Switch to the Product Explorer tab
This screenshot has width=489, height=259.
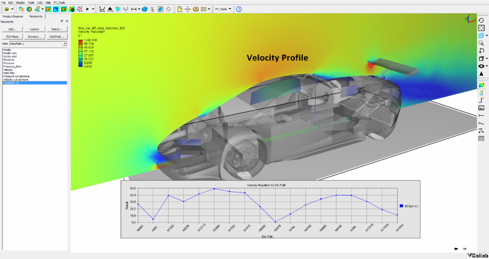click(x=13, y=16)
